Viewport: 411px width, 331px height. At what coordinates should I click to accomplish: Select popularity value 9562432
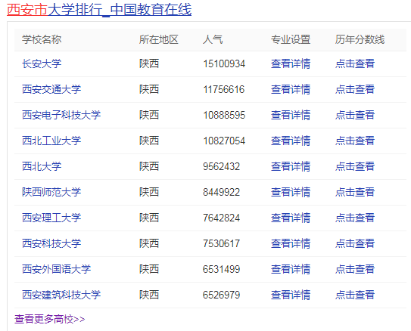click(222, 166)
